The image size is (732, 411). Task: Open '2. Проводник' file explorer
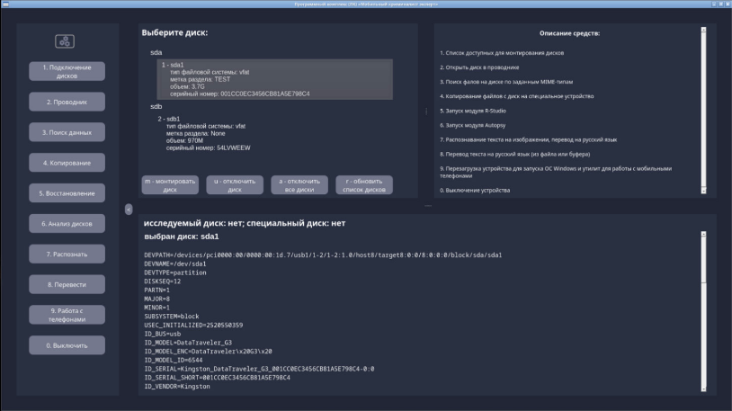[x=67, y=102]
